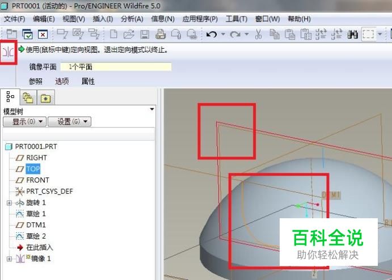Open the Undo history dropdown arrow
Image resolution: width=392 pixels, height=280 pixels.
[x=223, y=34]
